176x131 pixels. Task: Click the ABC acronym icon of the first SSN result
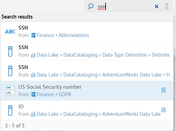(10, 32)
